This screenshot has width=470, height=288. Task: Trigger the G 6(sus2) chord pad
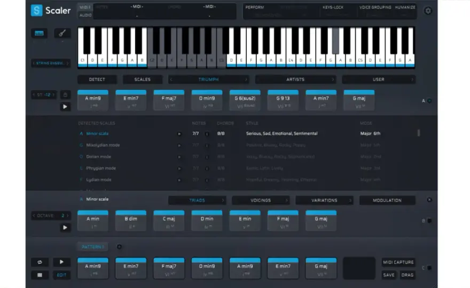245,101
